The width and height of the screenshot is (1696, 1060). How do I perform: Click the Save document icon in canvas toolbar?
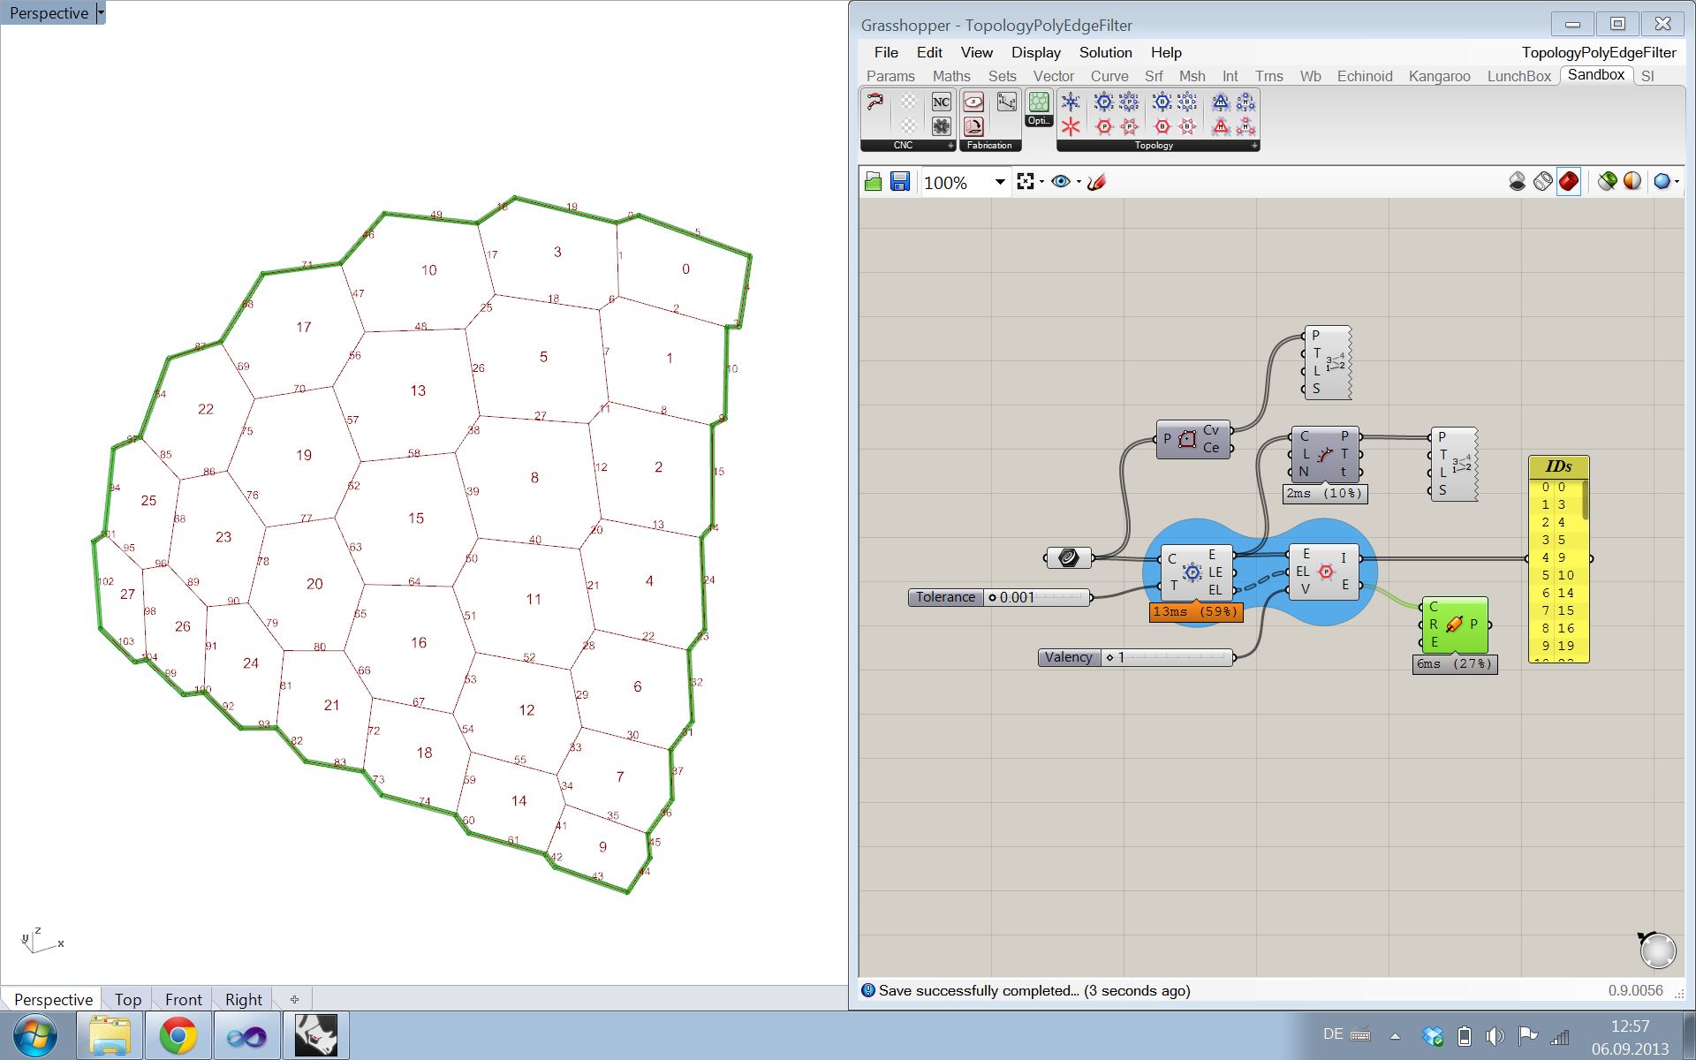[x=900, y=182]
